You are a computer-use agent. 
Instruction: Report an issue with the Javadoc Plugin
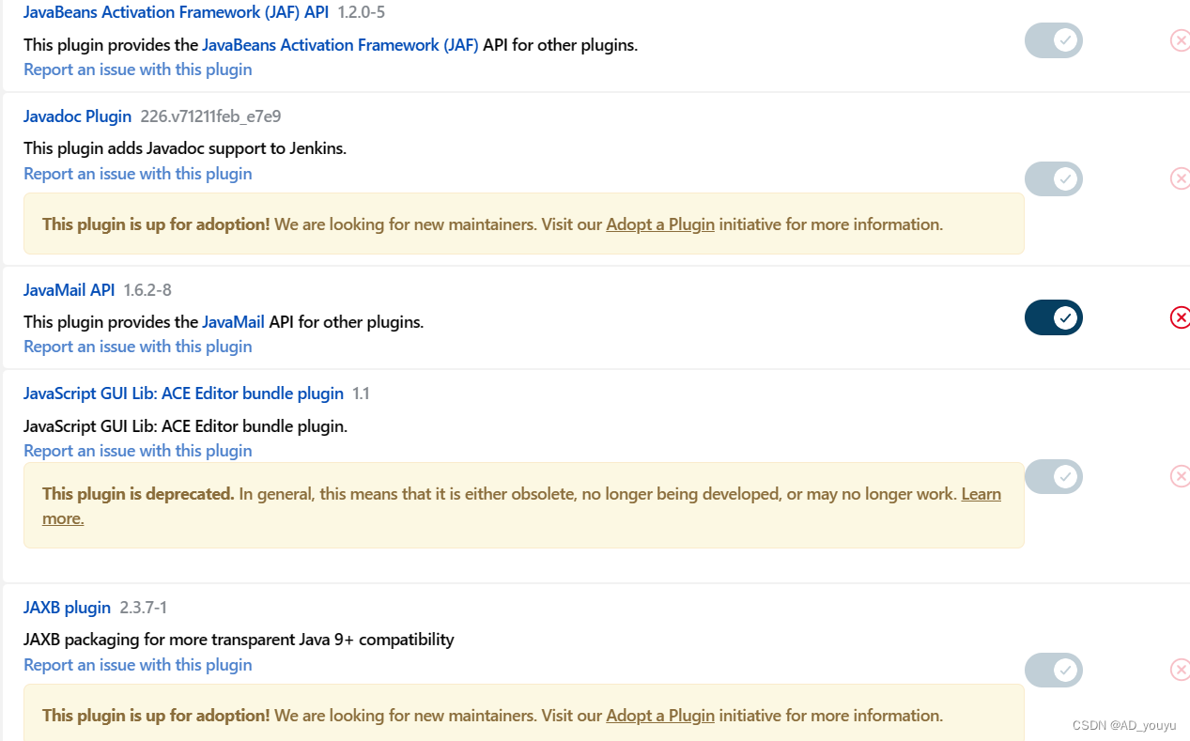click(138, 174)
